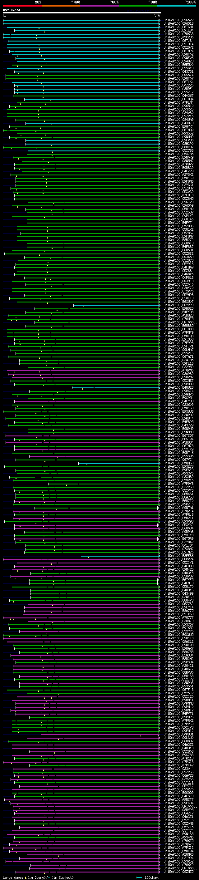Open hit UniRef100_Q96518
This screenshot has width=199, height=880.
[178, 24]
